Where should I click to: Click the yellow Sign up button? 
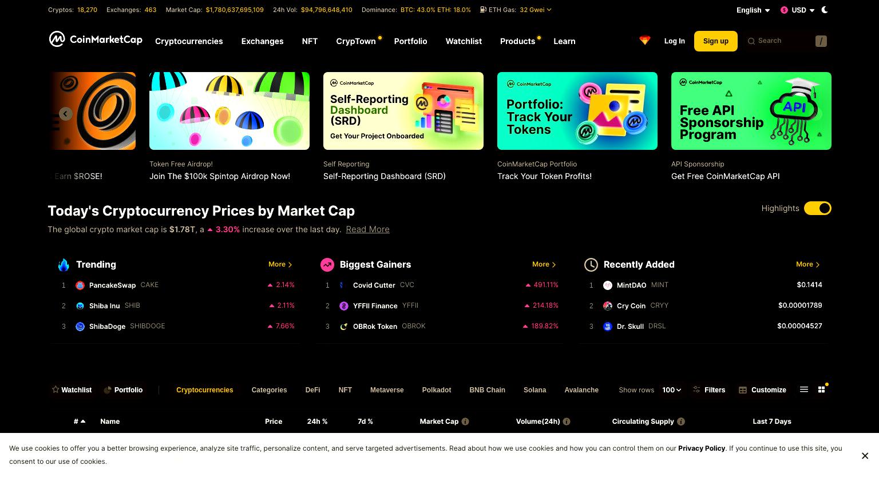pyautogui.click(x=716, y=41)
